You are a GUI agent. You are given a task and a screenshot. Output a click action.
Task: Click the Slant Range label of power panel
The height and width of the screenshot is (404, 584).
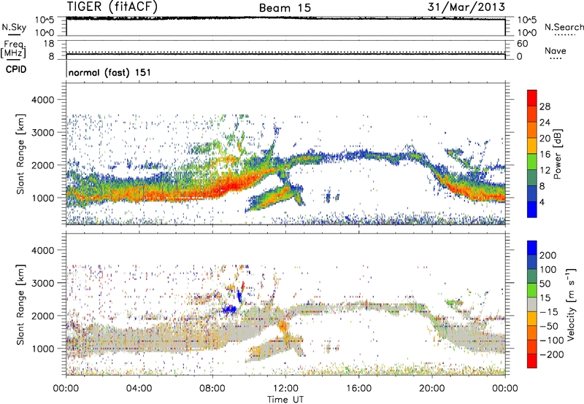pyautogui.click(x=20, y=154)
